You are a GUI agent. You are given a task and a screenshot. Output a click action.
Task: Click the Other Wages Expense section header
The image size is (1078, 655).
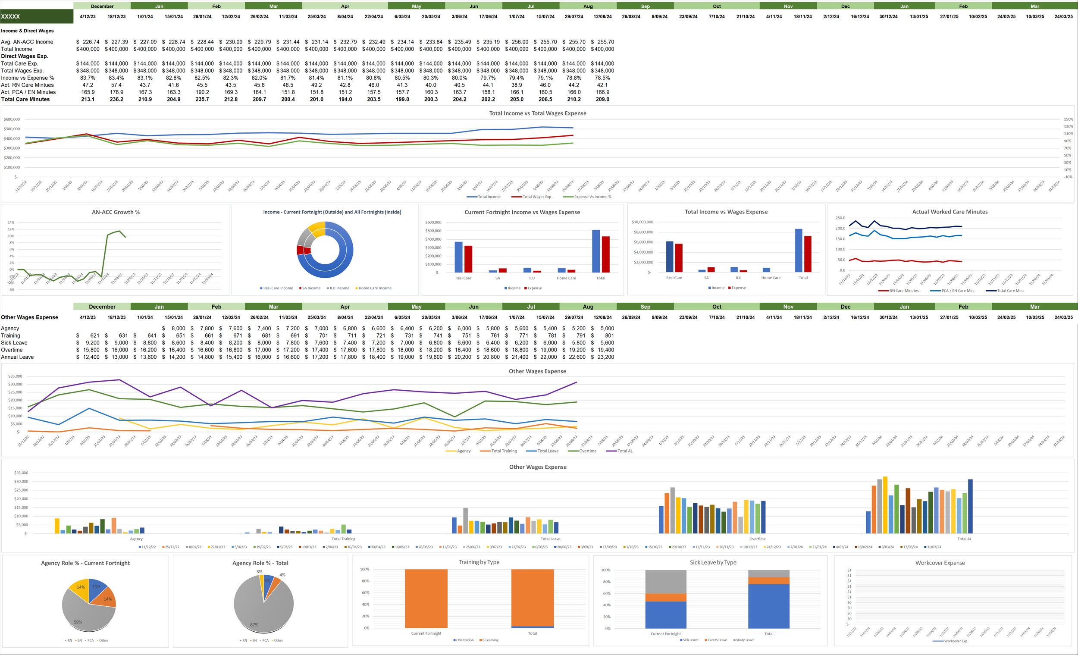[x=29, y=317]
